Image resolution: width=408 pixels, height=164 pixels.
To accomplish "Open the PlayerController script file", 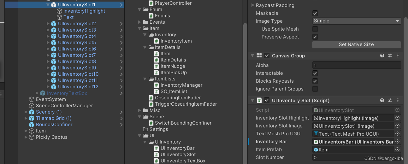I will click(170, 3).
